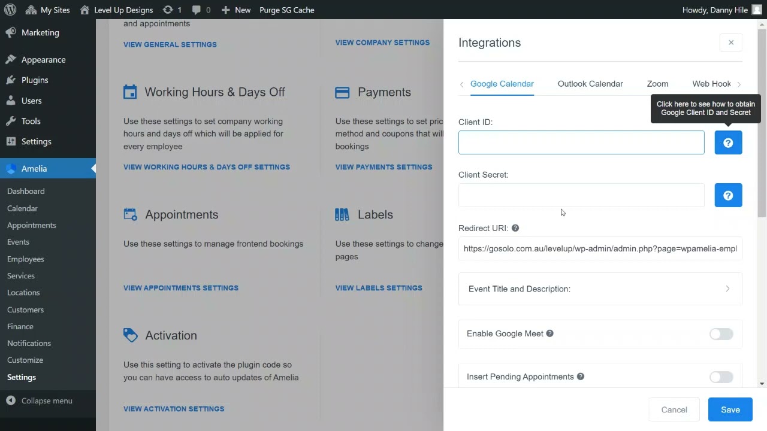Image resolution: width=767 pixels, height=431 pixels.
Task: View Company Settings
Action: click(x=382, y=43)
